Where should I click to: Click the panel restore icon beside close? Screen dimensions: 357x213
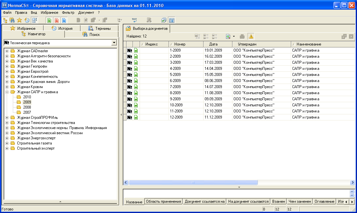[x=344, y=36]
